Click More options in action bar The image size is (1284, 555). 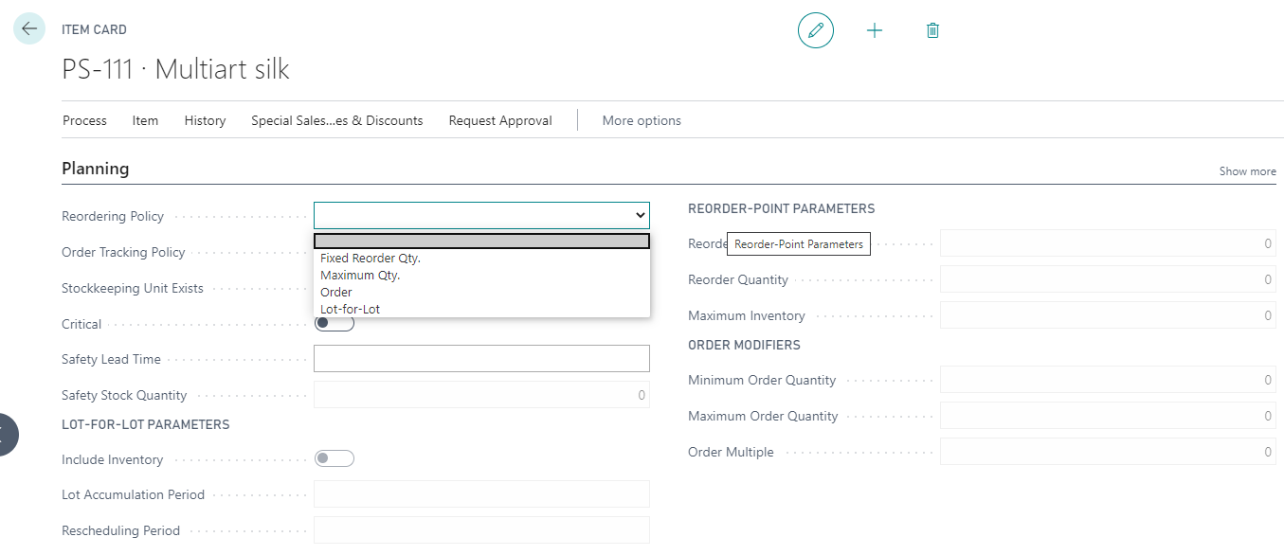click(x=642, y=120)
